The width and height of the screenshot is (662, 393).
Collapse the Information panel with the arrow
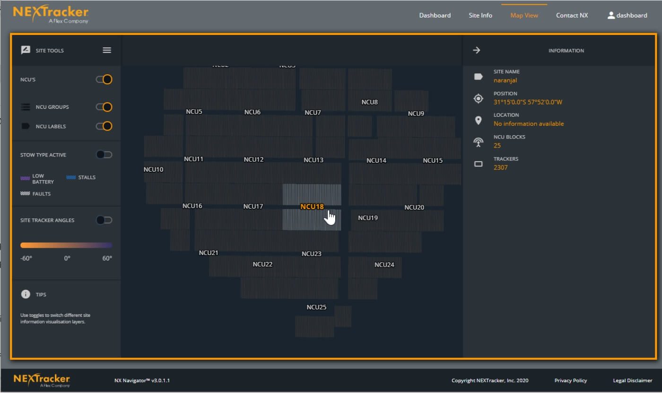(477, 50)
